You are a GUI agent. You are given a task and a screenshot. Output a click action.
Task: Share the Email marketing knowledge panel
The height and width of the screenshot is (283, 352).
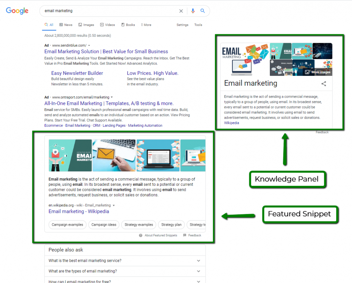[x=323, y=83]
